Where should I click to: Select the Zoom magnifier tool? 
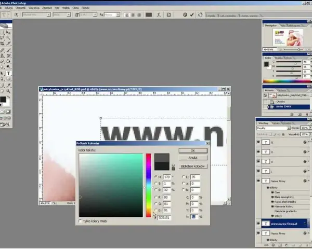pos(8,91)
